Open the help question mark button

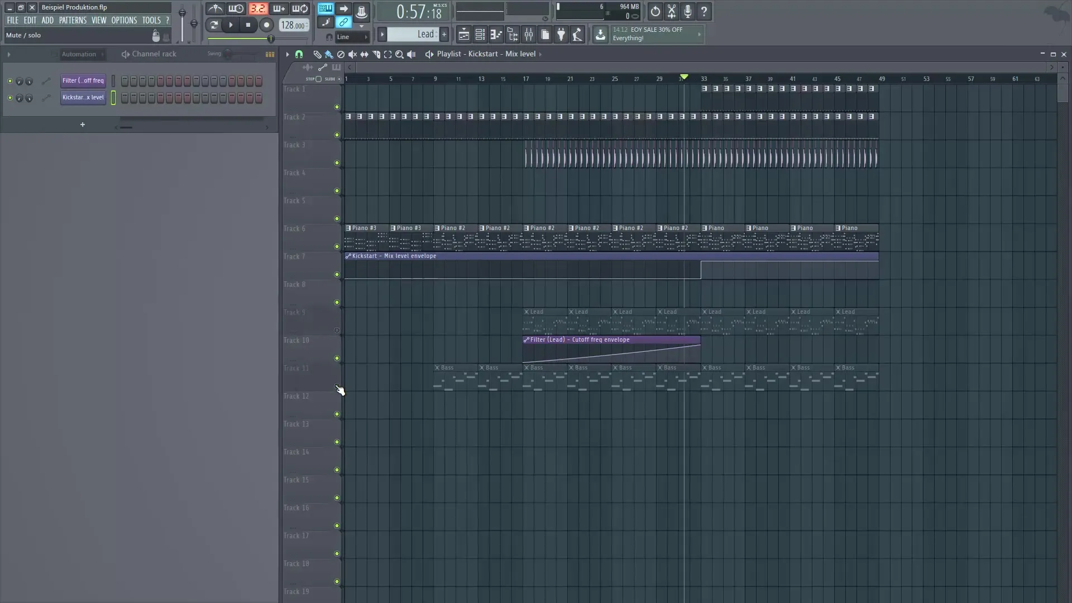[704, 11]
